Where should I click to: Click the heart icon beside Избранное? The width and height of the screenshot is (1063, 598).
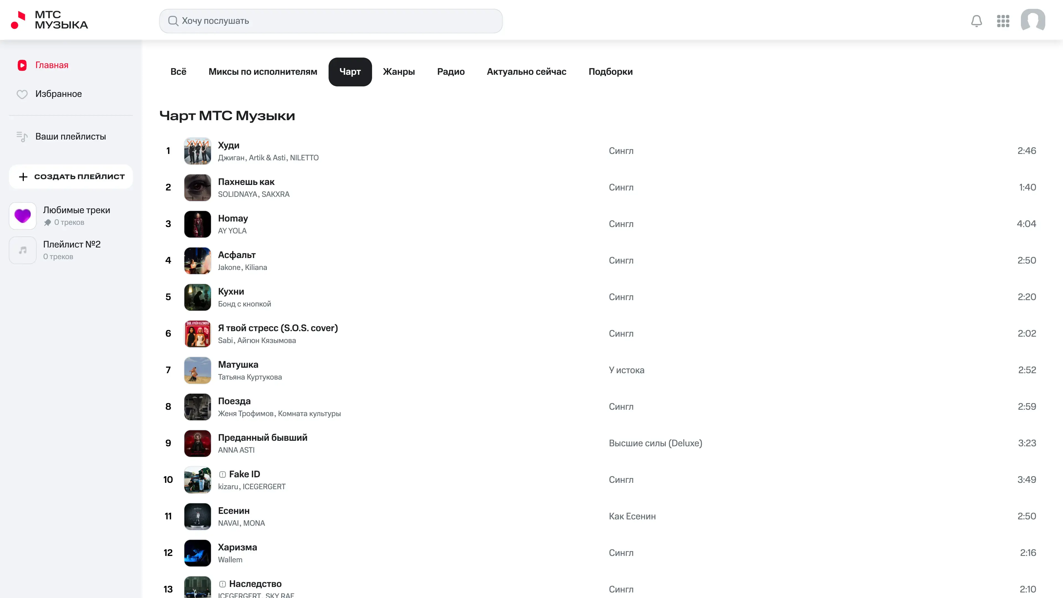(x=22, y=94)
